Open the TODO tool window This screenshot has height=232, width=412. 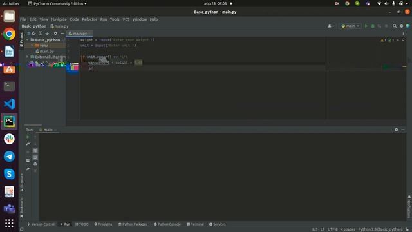(82, 224)
